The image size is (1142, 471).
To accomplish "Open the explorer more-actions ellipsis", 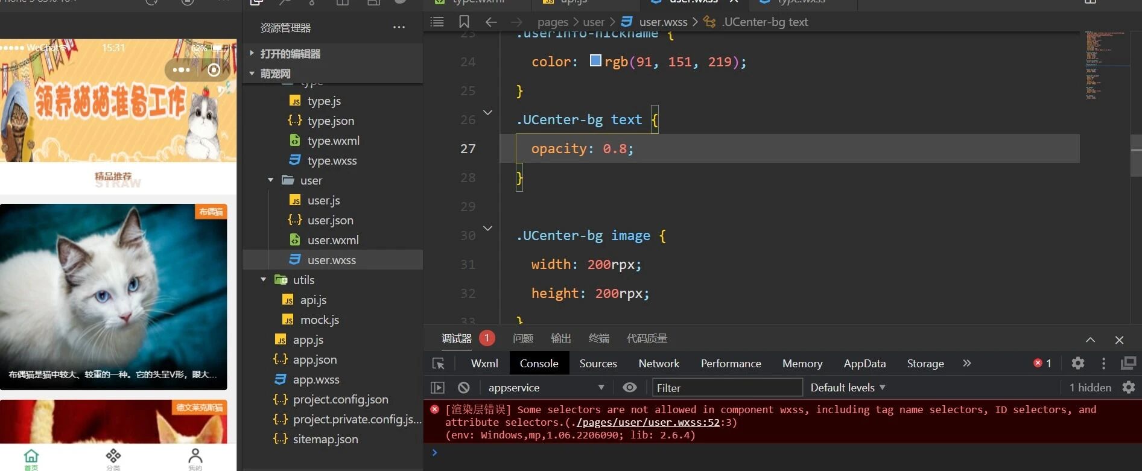I will (x=399, y=27).
